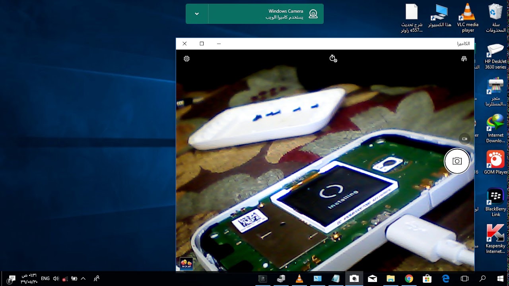Launch Kaspersky Internet Security shortcut
Image resolution: width=509 pixels, height=286 pixels.
click(x=495, y=239)
